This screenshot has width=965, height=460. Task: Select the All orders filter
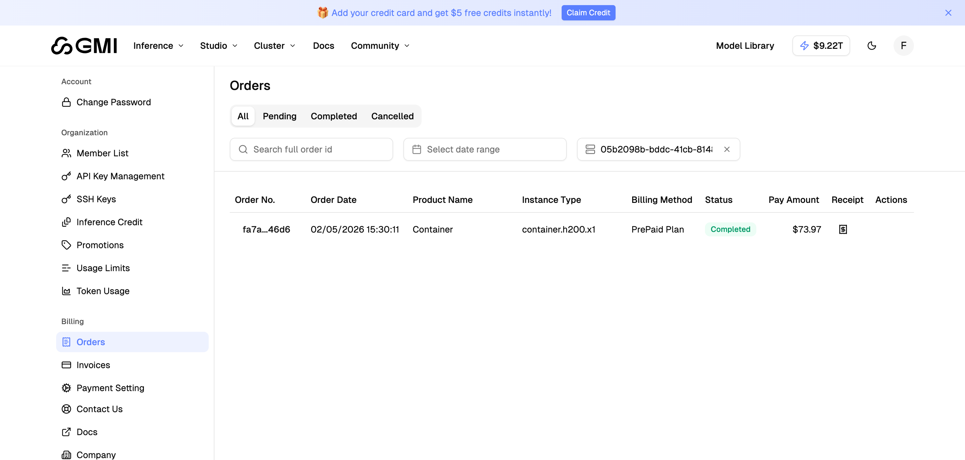(x=243, y=116)
